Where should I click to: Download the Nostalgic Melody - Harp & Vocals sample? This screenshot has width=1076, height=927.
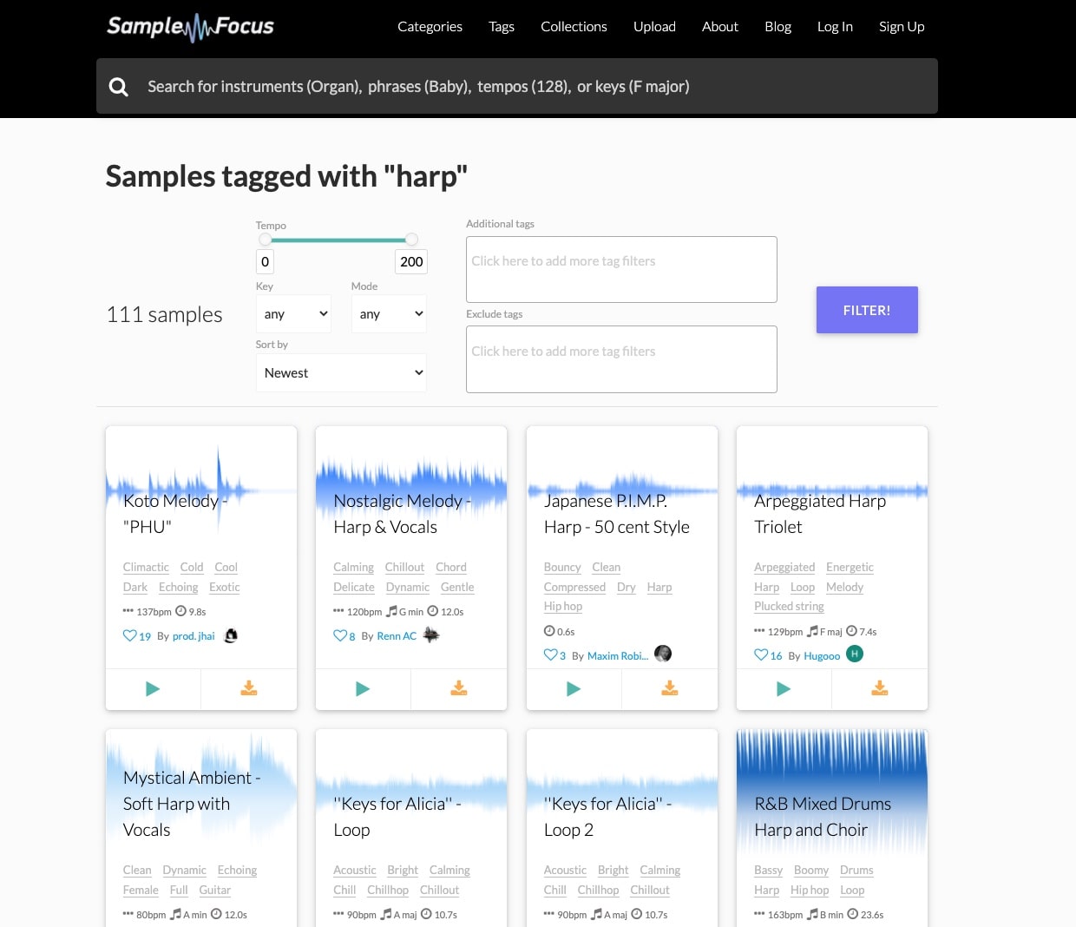pyautogui.click(x=459, y=688)
